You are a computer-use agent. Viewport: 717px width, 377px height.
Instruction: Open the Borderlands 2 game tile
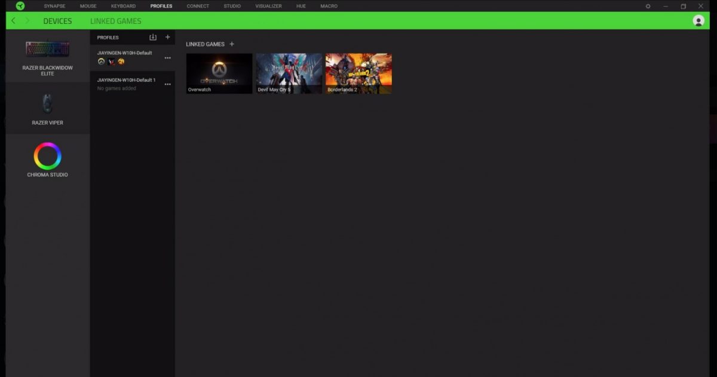[x=358, y=73]
